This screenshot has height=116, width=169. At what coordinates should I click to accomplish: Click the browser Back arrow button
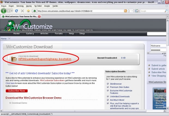click(x=4, y=11)
